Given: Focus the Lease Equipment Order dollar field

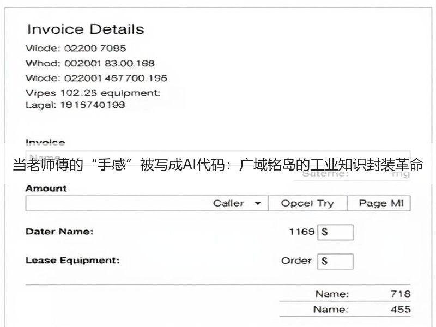Looking at the screenshot, I should click(335, 262).
